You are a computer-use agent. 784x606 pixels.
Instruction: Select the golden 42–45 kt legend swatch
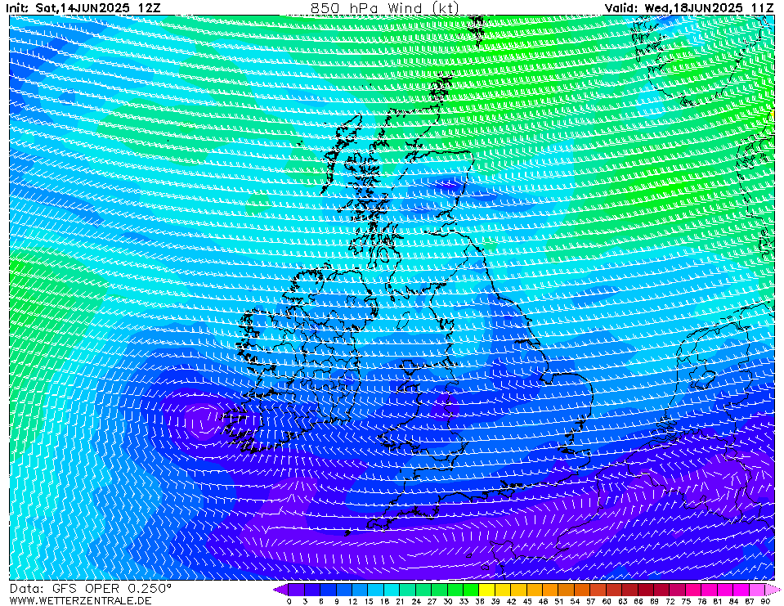click(x=518, y=590)
